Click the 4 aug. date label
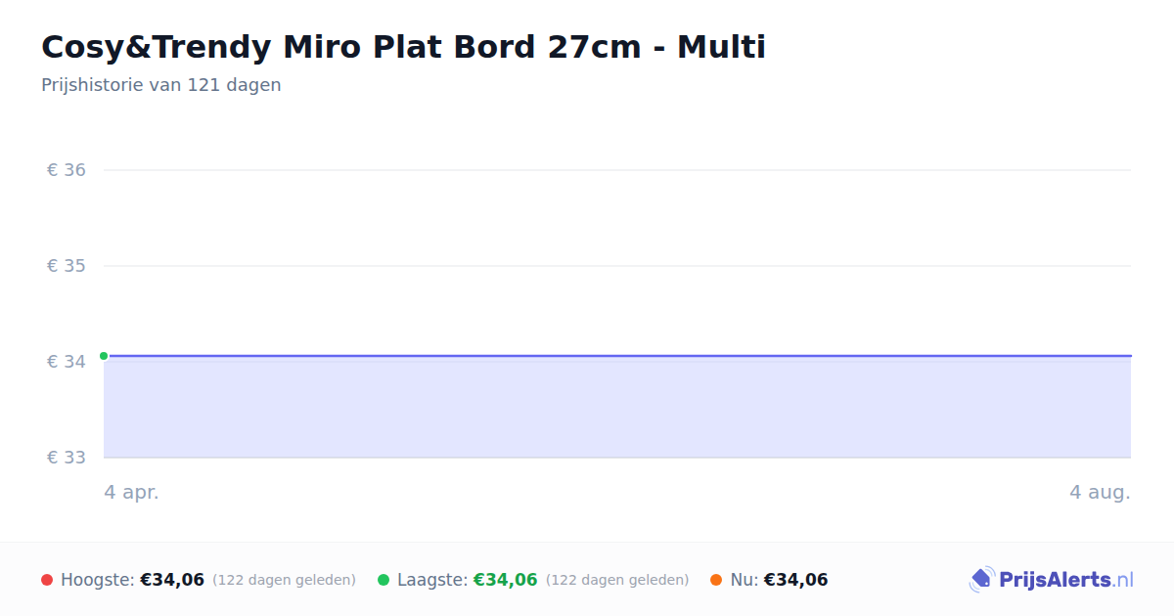The height and width of the screenshot is (616, 1174). pos(1100,493)
